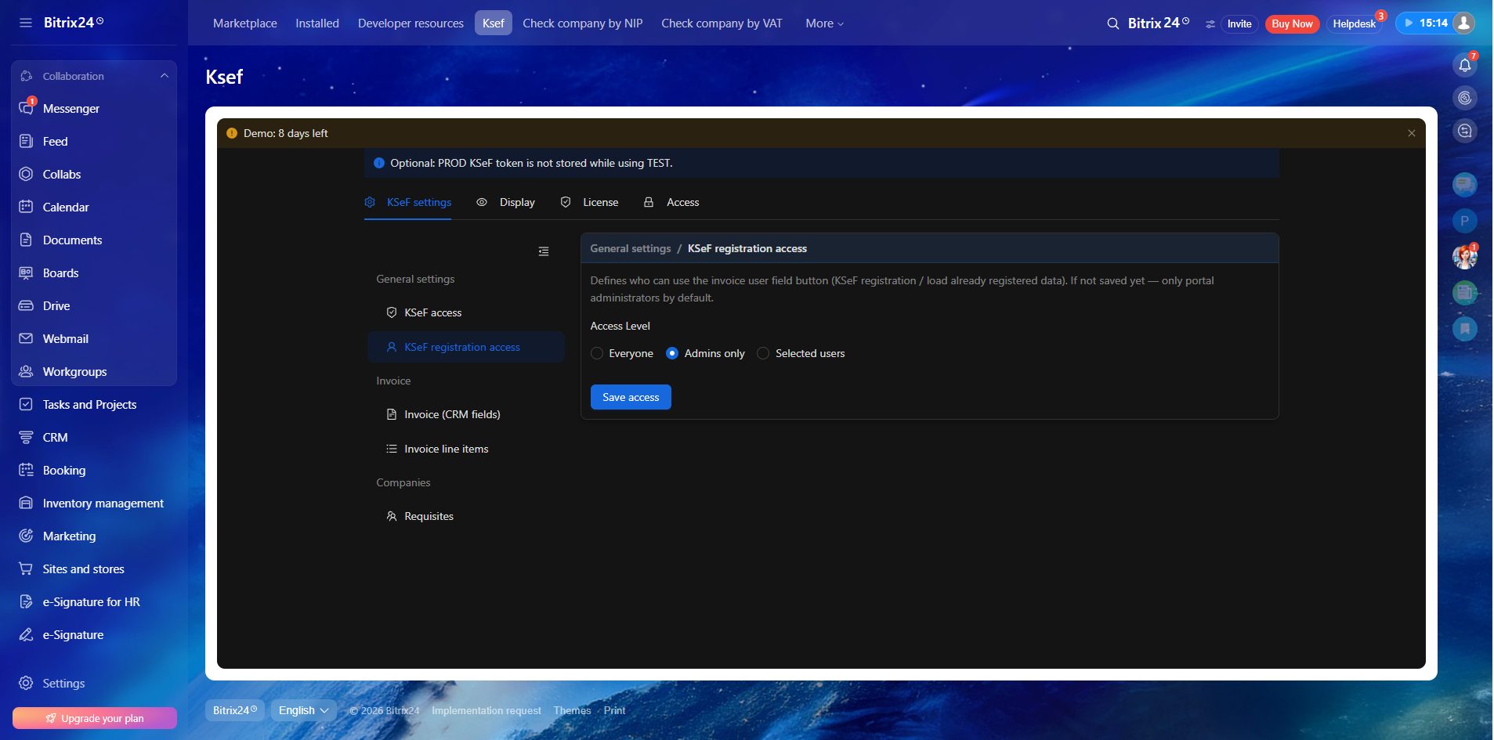Screen dimensions: 1494x740
Task: Open Invoice line items settings
Action: point(446,449)
